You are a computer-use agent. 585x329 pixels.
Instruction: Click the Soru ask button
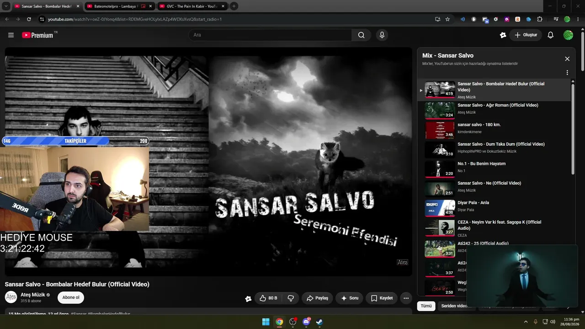[350, 298]
